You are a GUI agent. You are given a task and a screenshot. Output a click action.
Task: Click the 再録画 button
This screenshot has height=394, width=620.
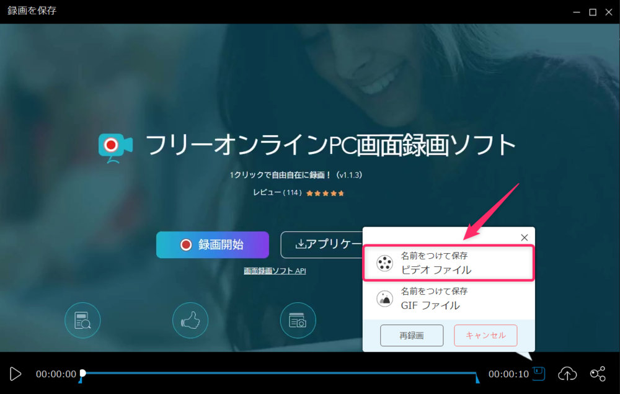pyautogui.click(x=412, y=336)
